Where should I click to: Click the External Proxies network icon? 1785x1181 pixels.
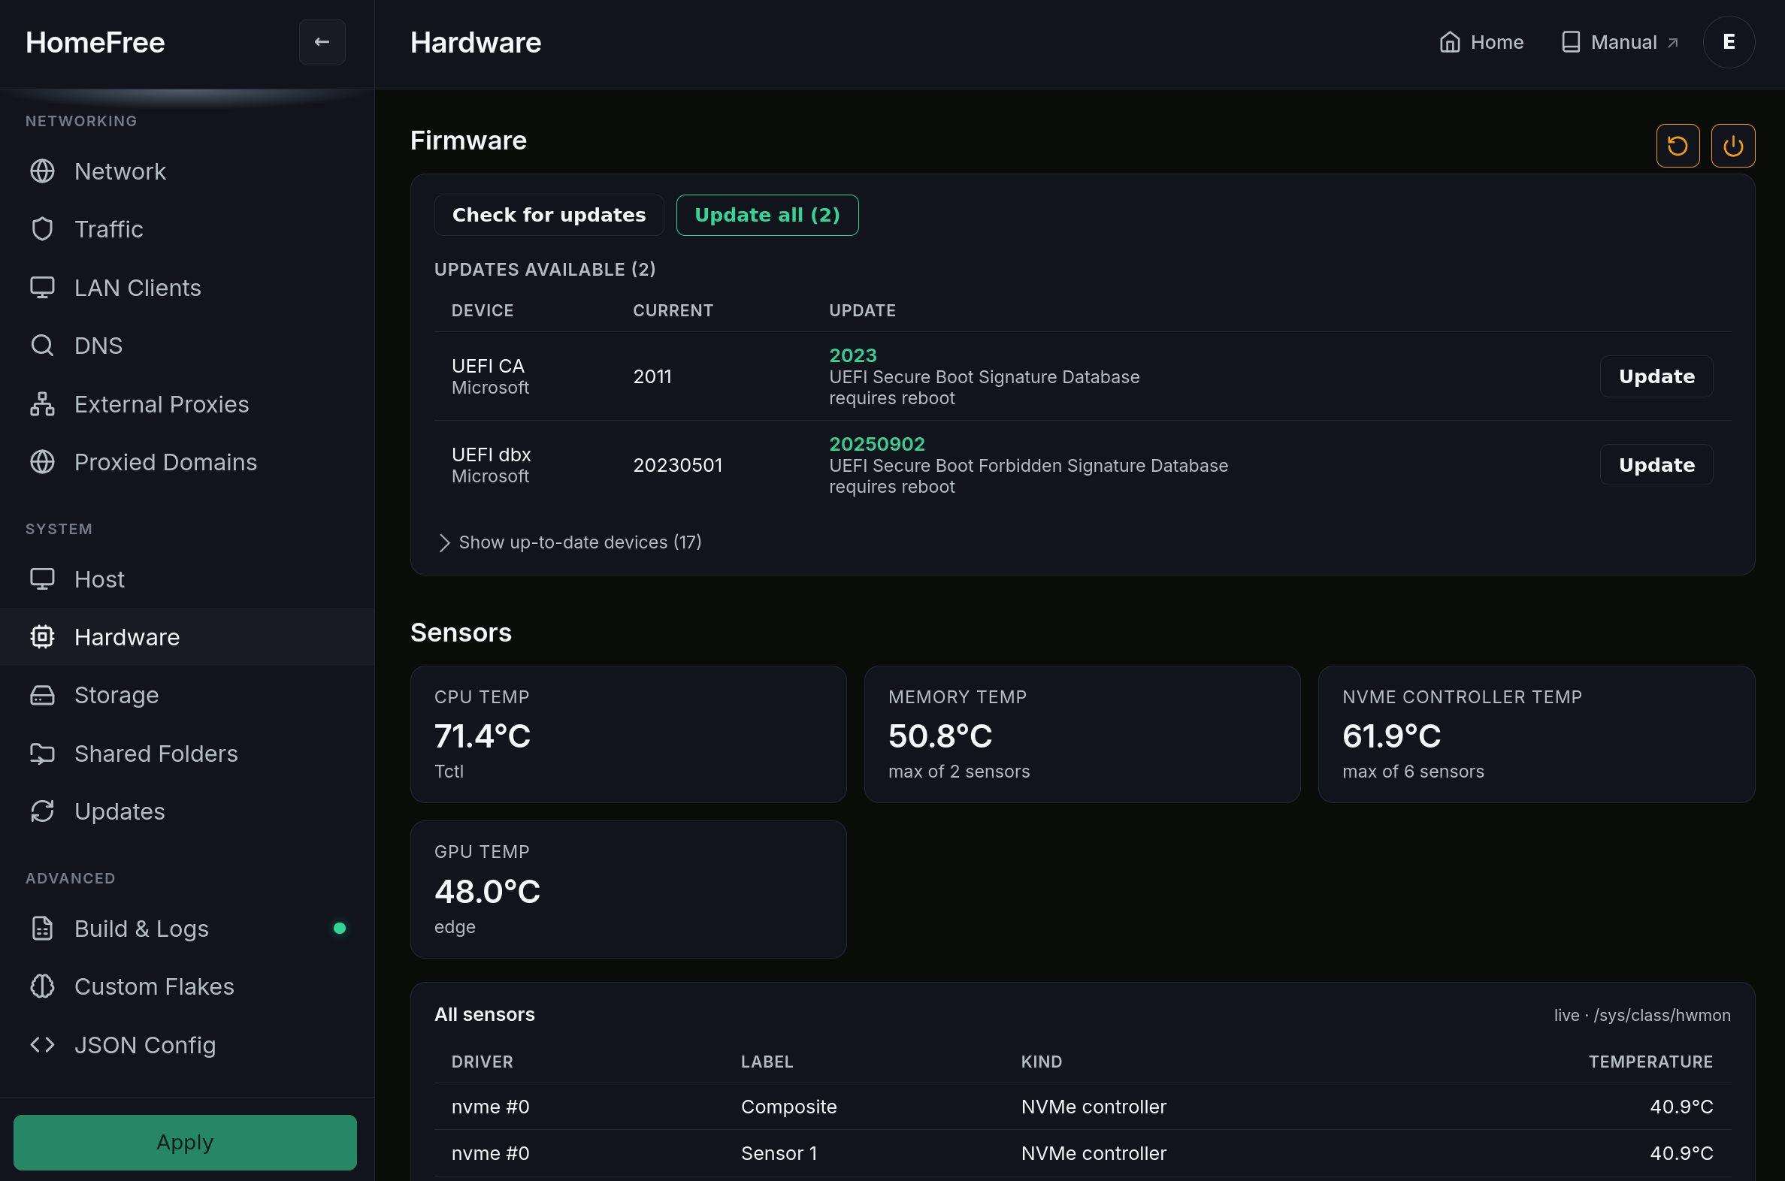pos(42,404)
